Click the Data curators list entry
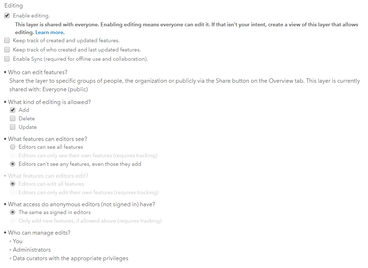 tap(70, 258)
